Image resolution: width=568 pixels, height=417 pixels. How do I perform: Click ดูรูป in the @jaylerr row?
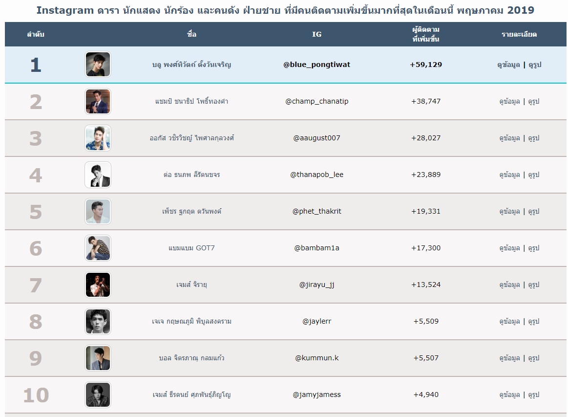[x=534, y=321]
